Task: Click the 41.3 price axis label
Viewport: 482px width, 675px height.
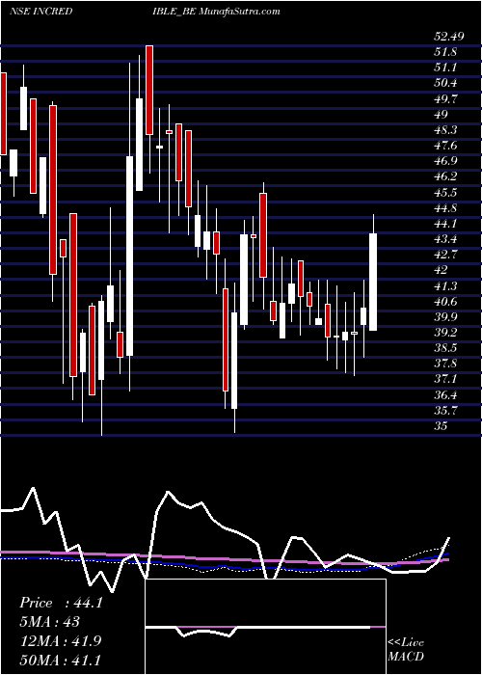Action: (445, 285)
